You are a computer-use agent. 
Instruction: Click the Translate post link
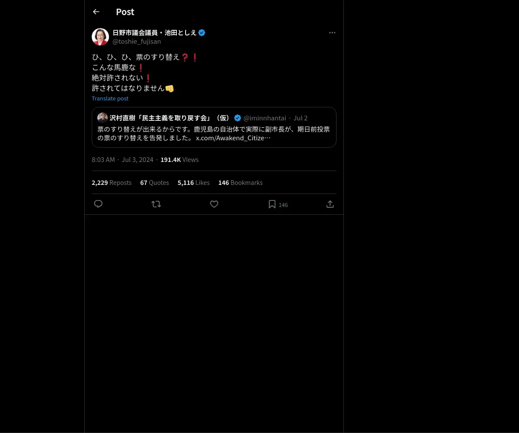click(x=110, y=98)
